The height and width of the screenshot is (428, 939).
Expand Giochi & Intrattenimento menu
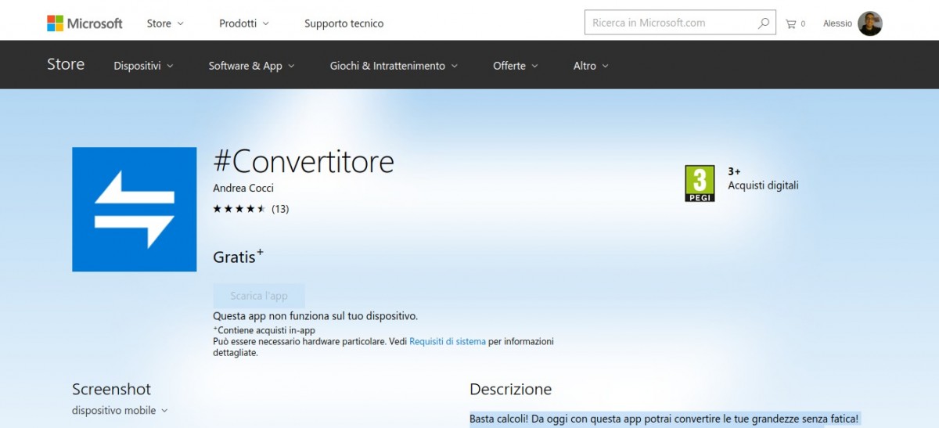[x=394, y=66]
